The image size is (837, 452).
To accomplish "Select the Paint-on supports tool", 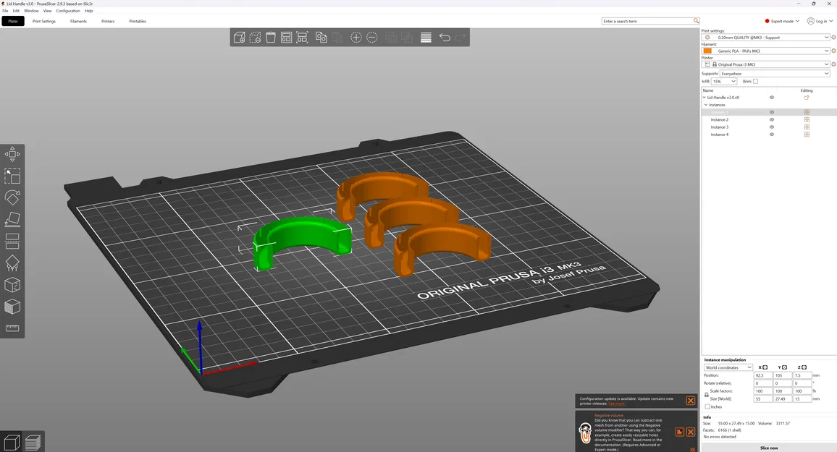I will (12, 263).
